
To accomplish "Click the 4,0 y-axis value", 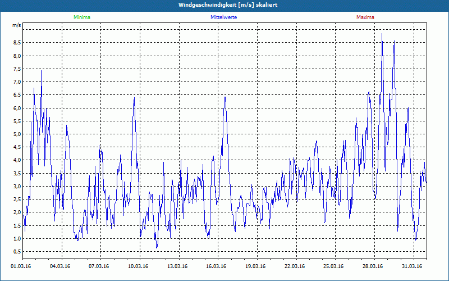I will [x=17, y=160].
